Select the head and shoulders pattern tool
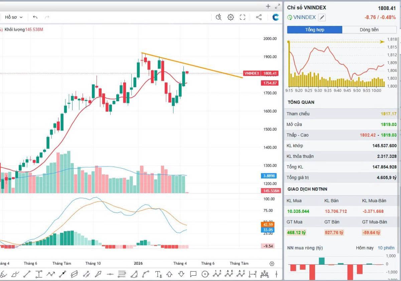Viewport: 401px width, 281px height. 265,274
